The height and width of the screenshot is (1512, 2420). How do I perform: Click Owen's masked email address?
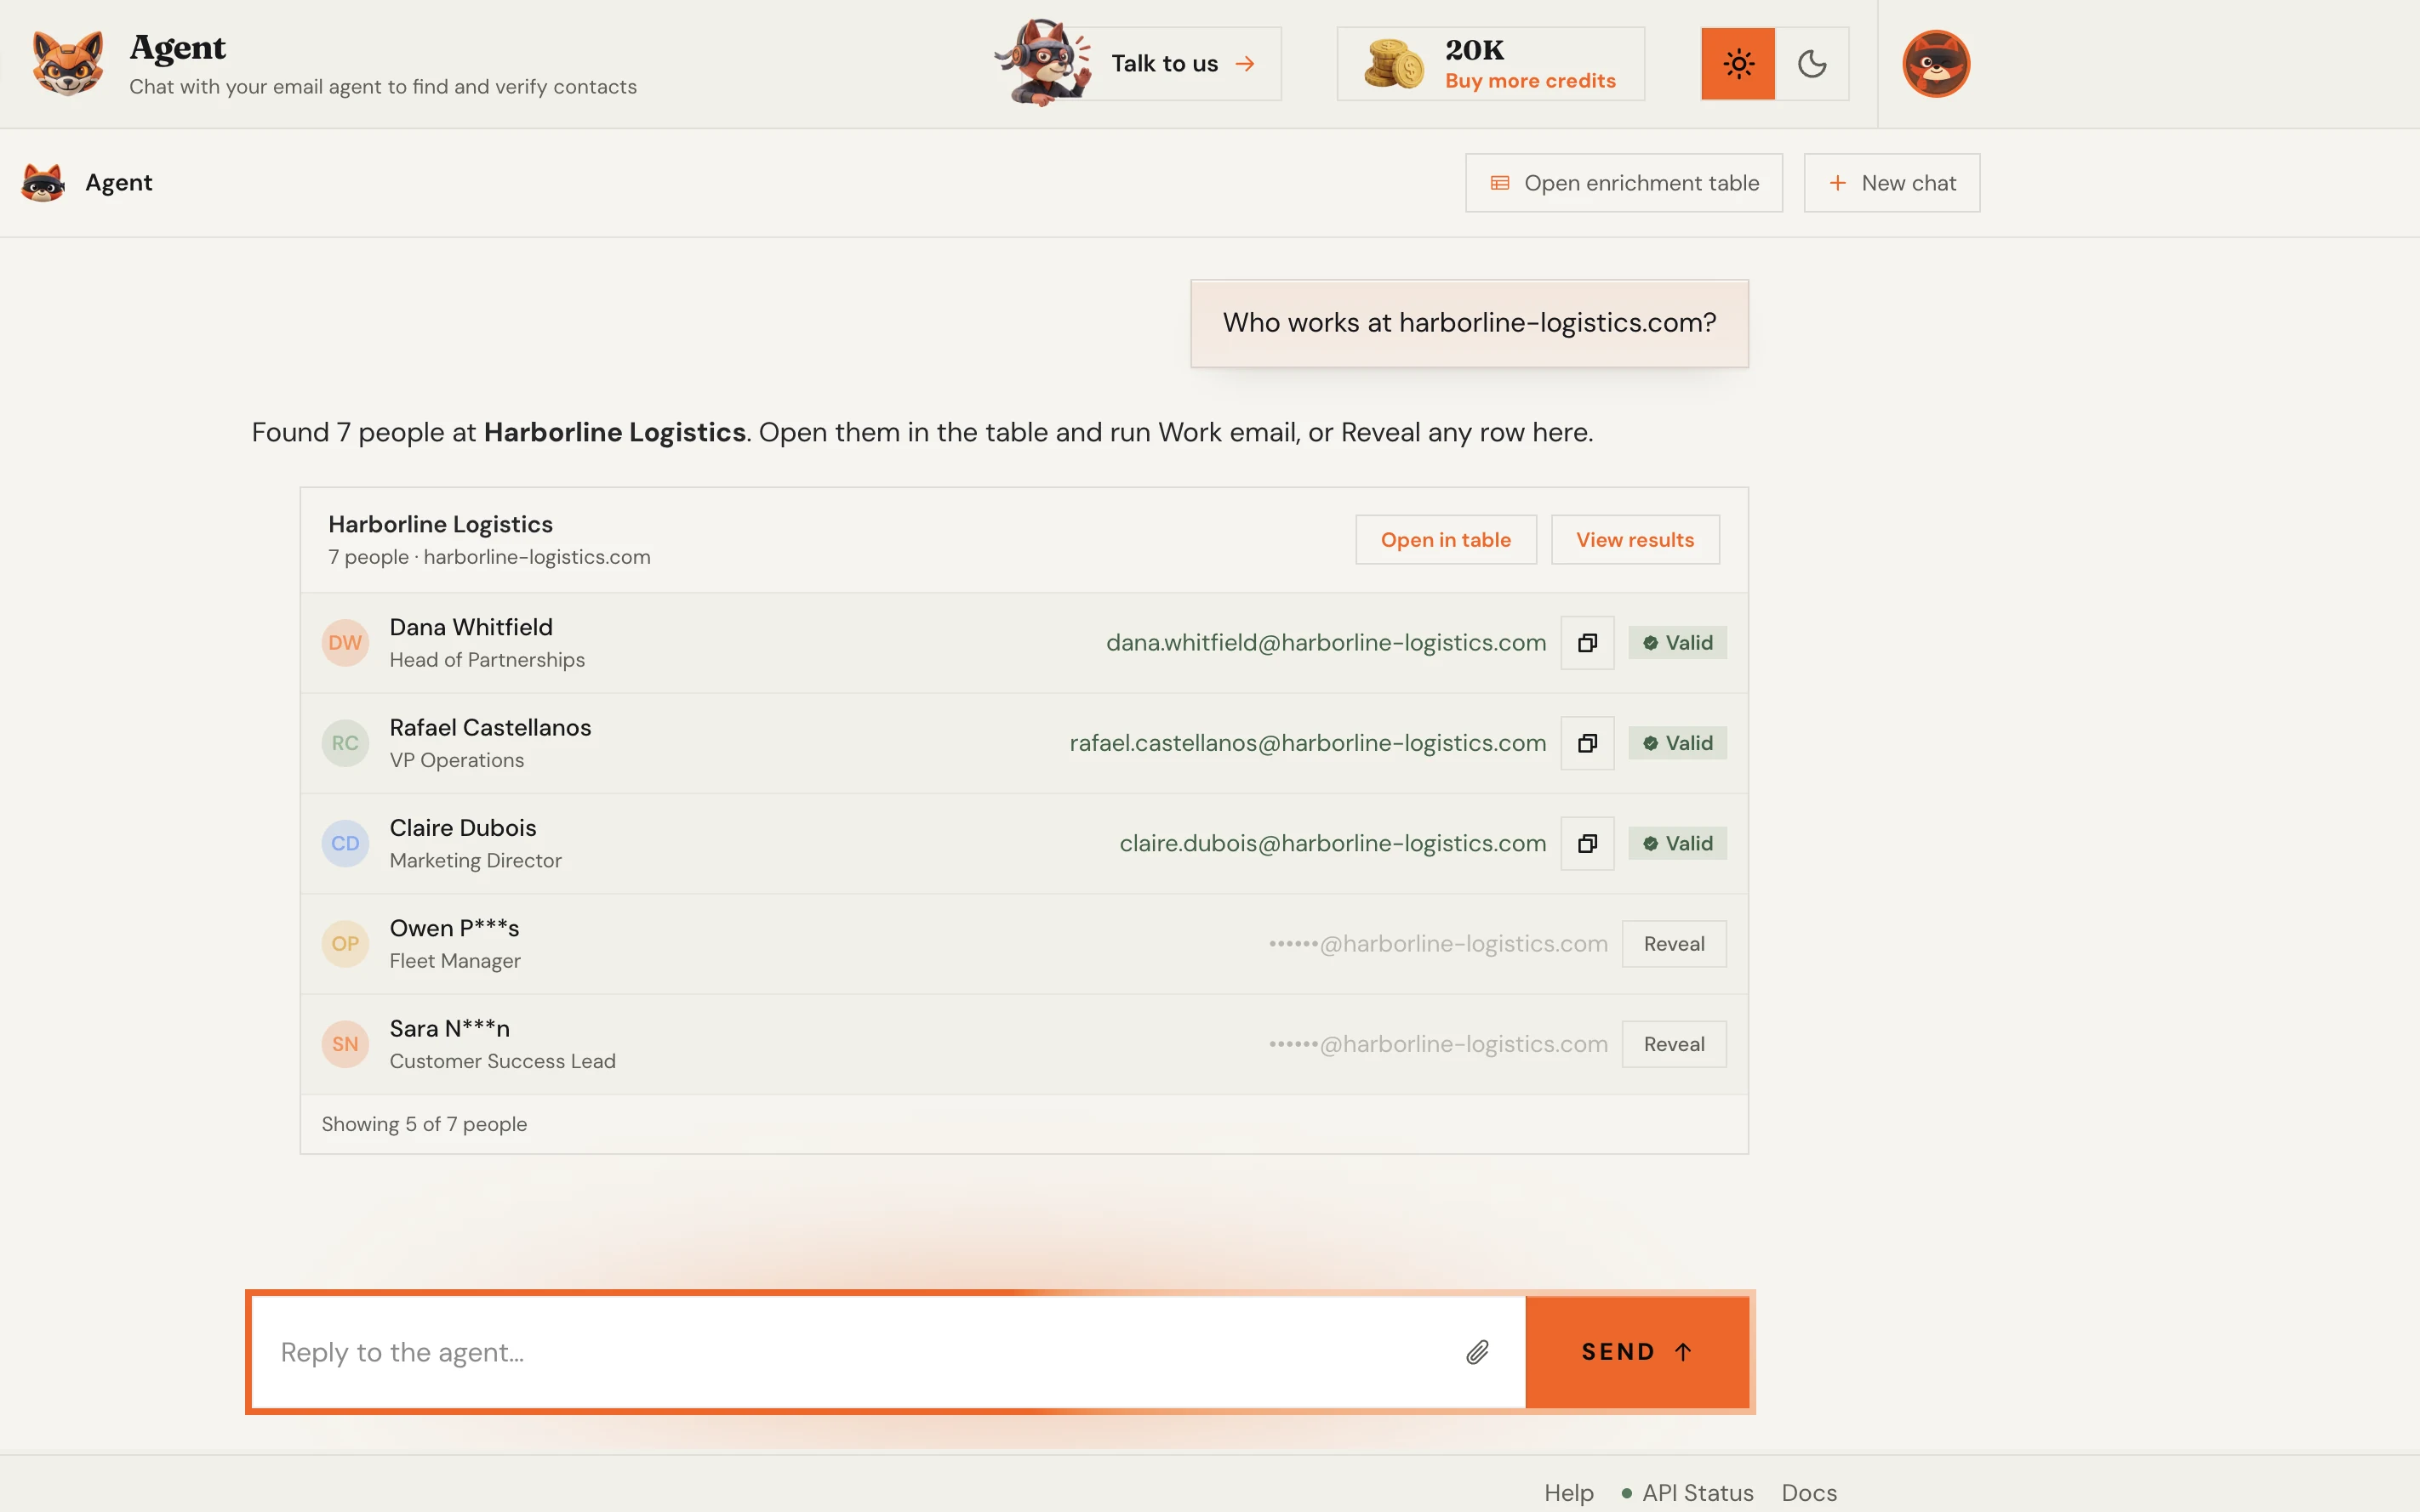pos(1437,943)
